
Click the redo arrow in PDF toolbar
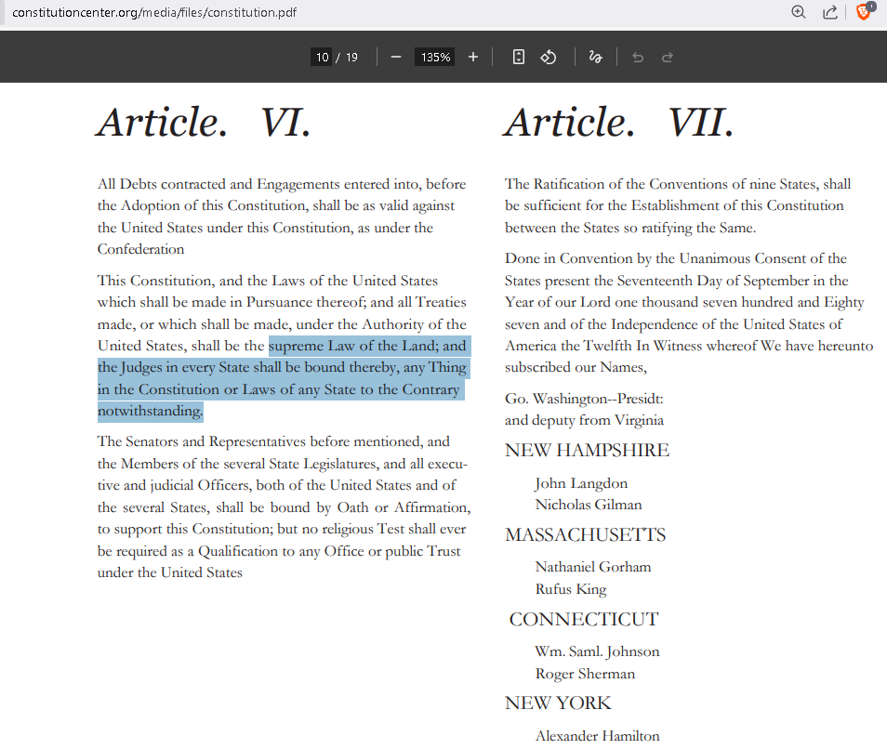pos(667,57)
